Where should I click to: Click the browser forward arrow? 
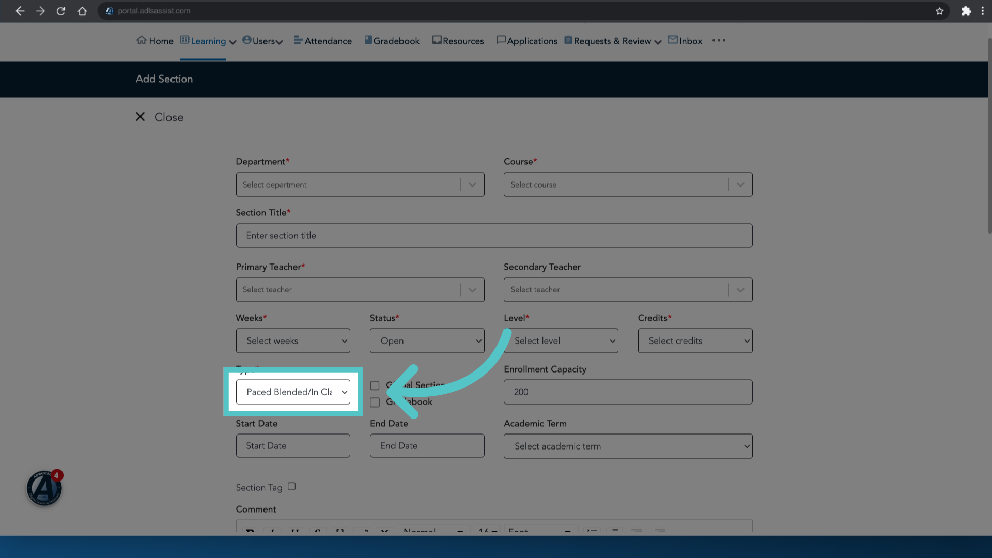(40, 11)
